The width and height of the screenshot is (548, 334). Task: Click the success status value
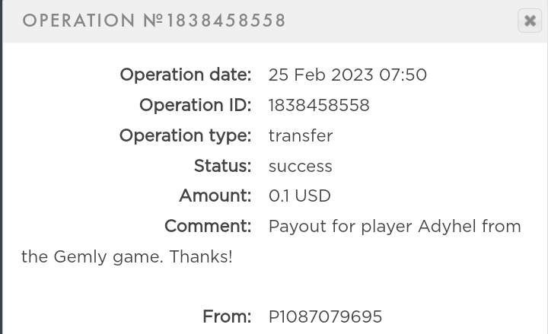click(x=301, y=166)
